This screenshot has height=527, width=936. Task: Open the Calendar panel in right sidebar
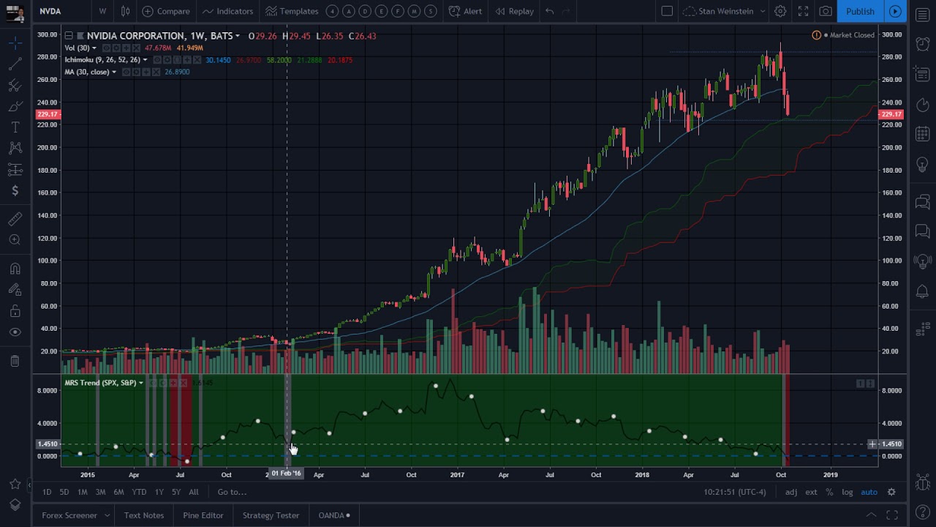click(923, 135)
